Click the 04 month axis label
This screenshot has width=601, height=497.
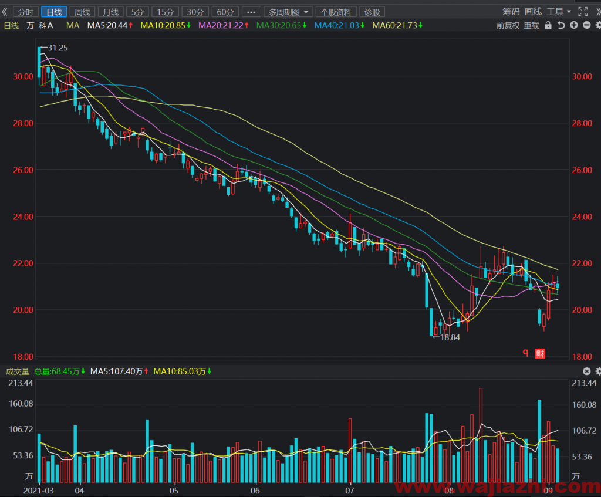click(79, 491)
